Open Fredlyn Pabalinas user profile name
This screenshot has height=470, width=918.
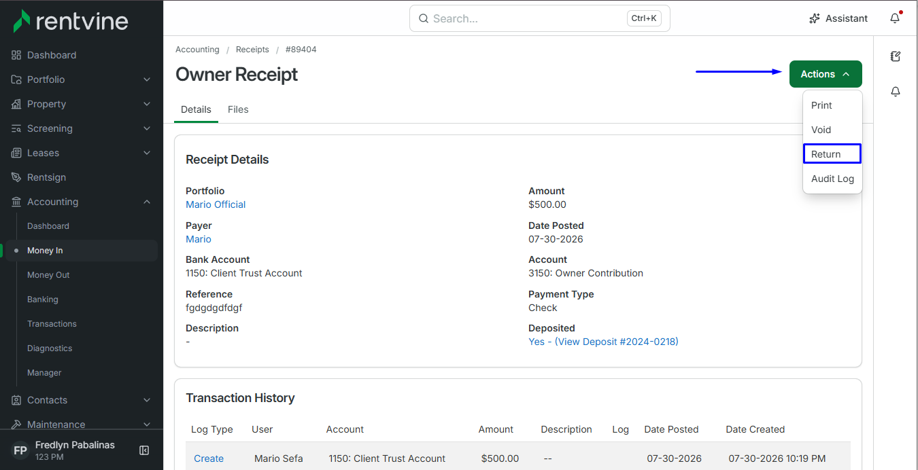pos(75,445)
